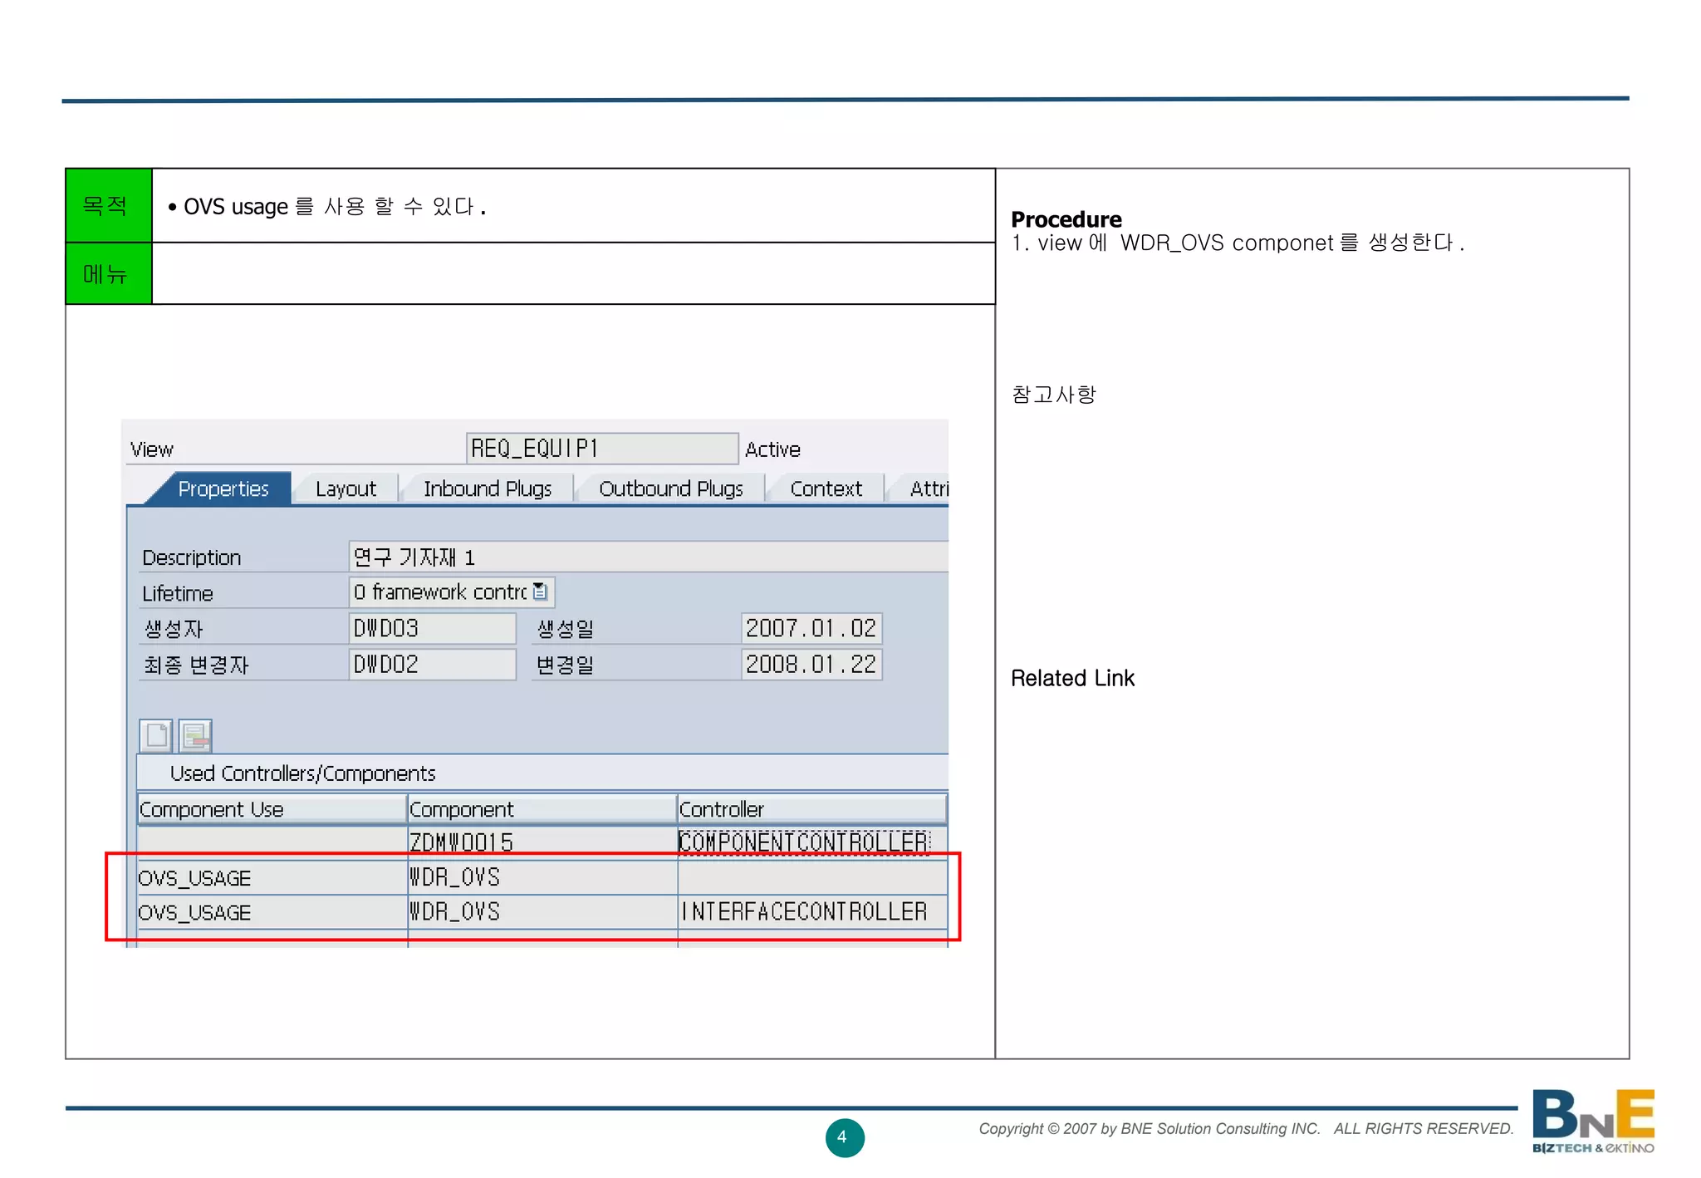Select the last changer field DWD02
1701x1178 pixels.
click(x=432, y=665)
